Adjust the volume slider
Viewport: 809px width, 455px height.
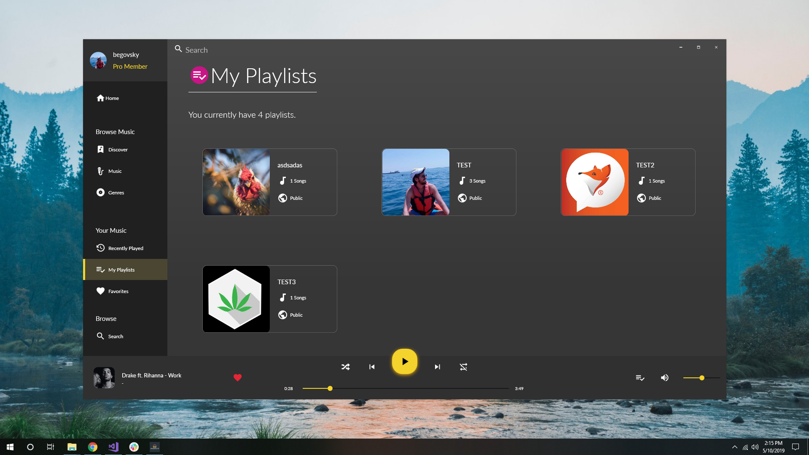click(x=701, y=378)
